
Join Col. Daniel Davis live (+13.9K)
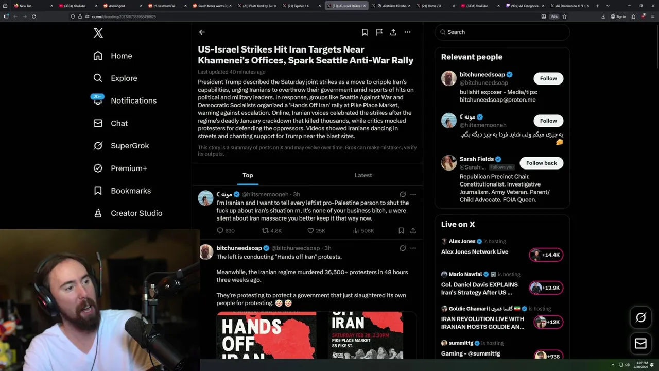click(546, 288)
